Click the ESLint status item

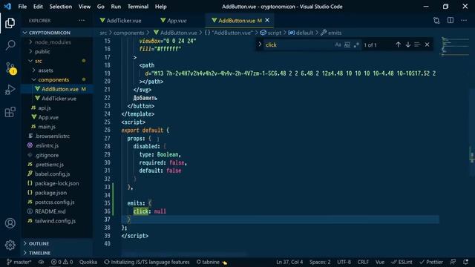click(x=402, y=262)
